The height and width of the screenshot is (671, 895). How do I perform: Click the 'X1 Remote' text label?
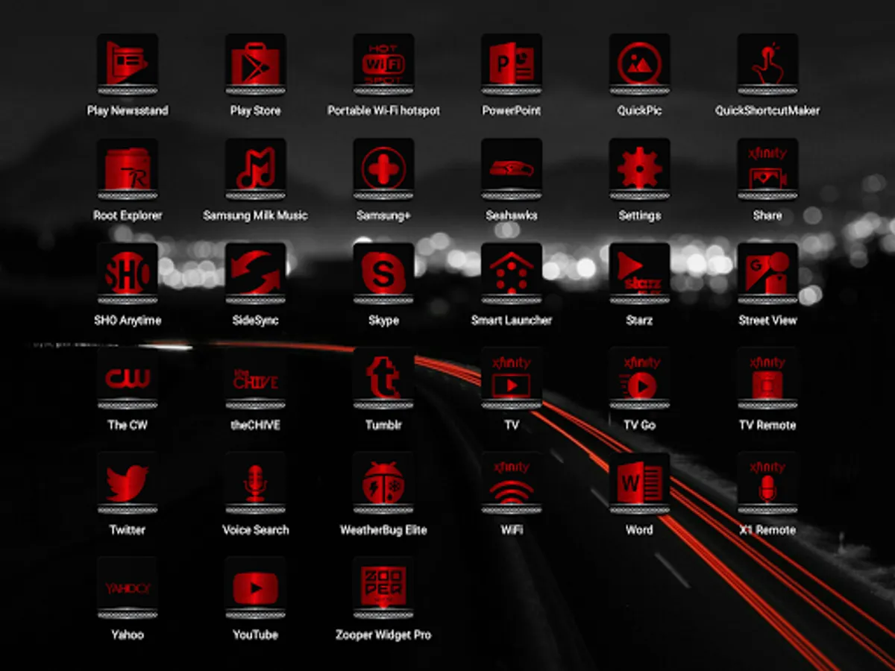tap(767, 530)
